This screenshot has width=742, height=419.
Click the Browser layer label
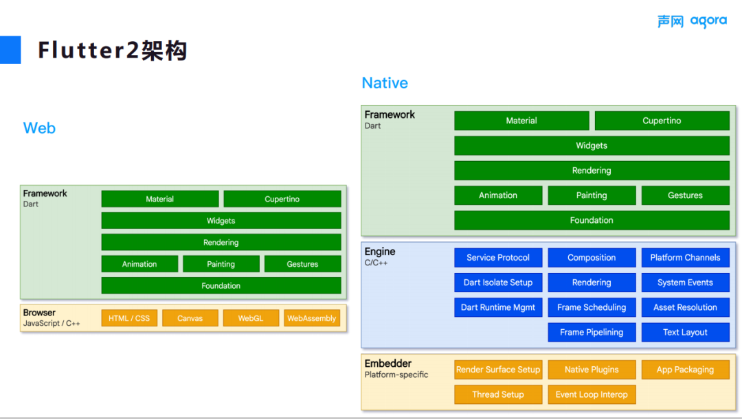pyautogui.click(x=39, y=313)
